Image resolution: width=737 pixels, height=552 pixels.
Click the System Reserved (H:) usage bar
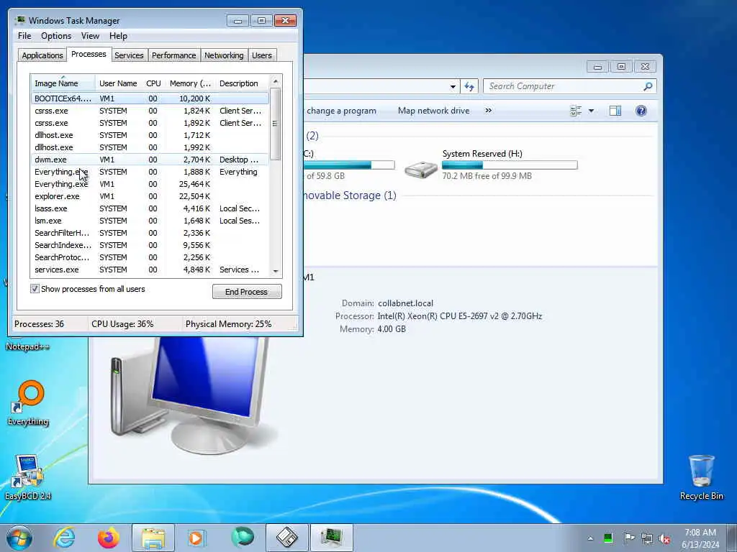coord(510,165)
